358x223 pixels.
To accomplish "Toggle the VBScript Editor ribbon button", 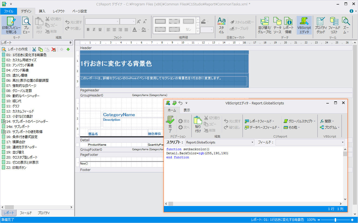I will tap(304, 25).
